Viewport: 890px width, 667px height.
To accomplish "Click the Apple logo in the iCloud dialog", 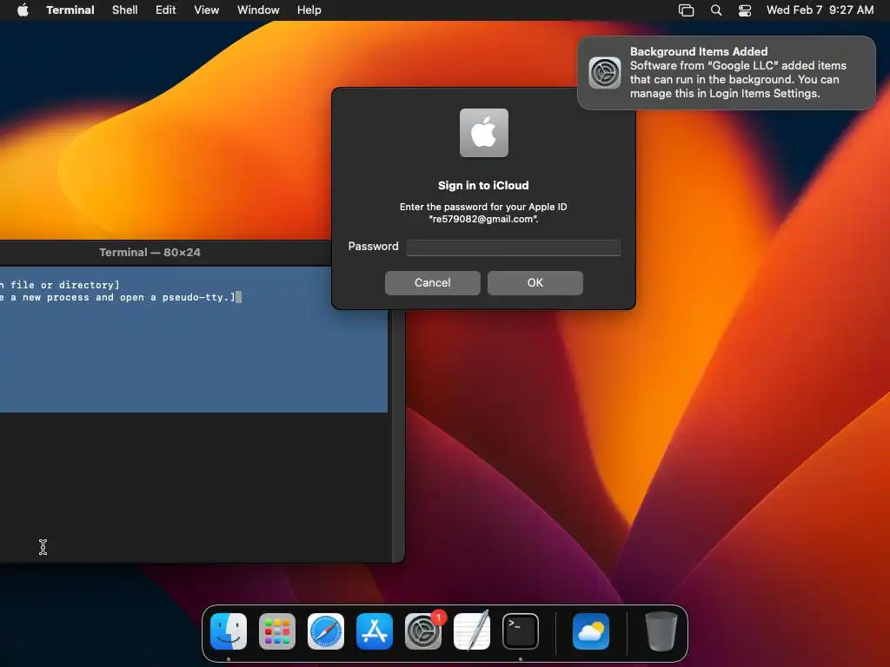I will point(484,133).
